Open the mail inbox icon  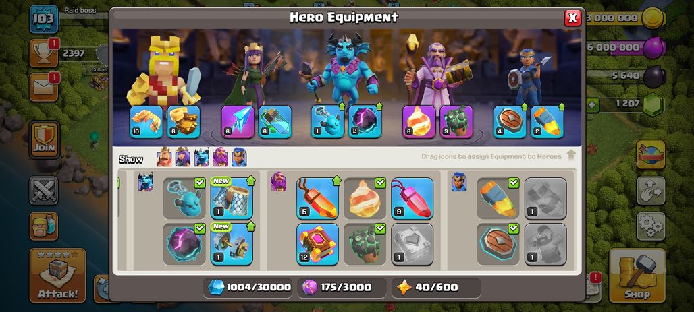tap(43, 88)
